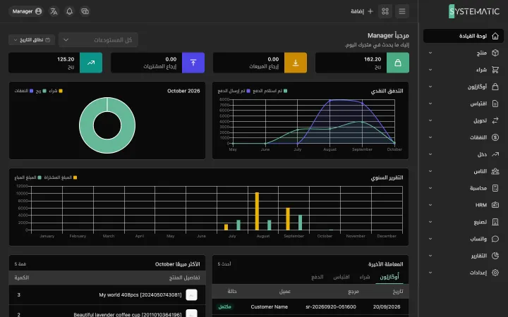Click the إعدادات gear sidebar icon
The height and width of the screenshot is (317, 508).
coord(495,273)
